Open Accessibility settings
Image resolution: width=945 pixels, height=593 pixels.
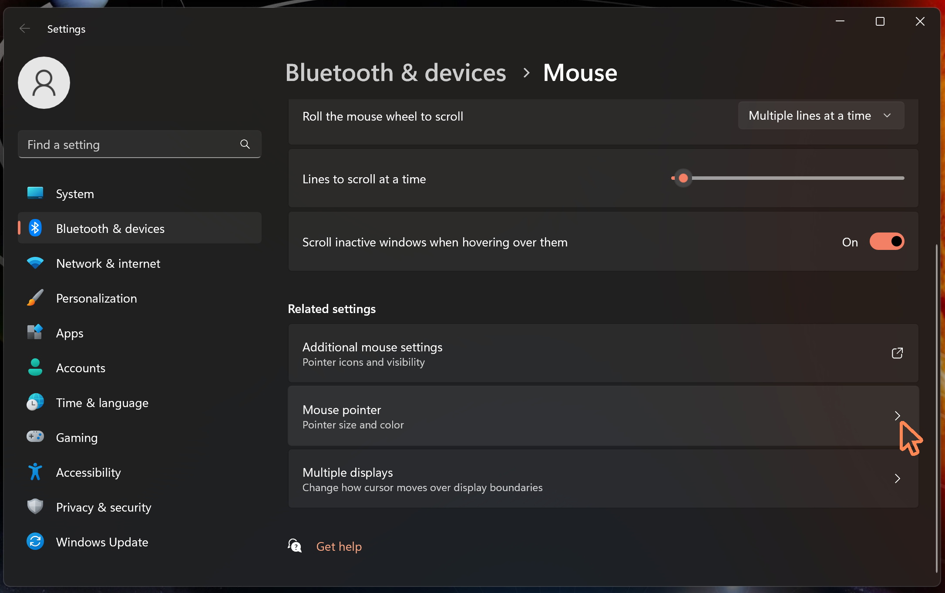140,472
